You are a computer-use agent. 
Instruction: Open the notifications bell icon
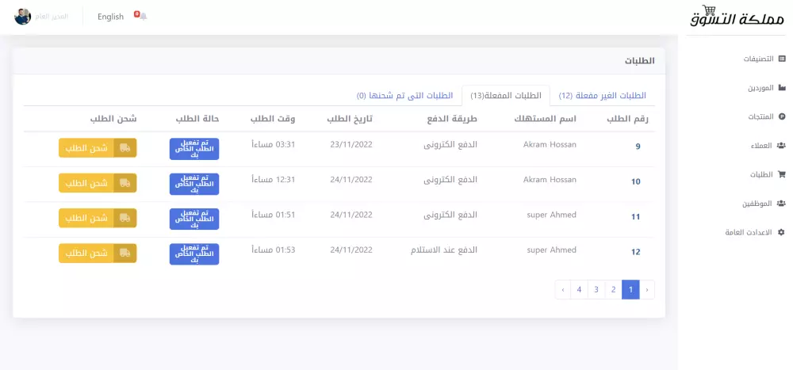click(x=143, y=17)
